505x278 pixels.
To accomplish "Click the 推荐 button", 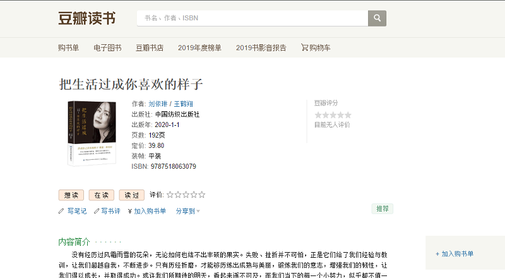I will [x=383, y=208].
